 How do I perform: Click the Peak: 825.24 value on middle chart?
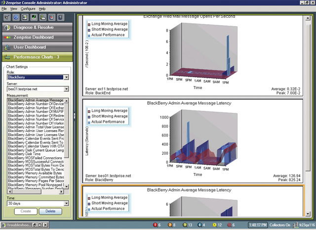coord(289,180)
